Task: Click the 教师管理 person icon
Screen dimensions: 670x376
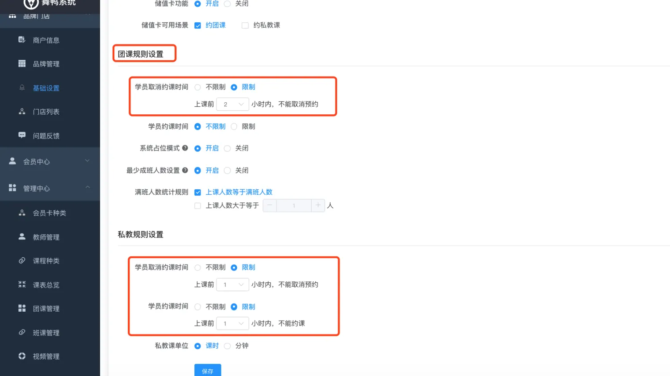Action: (21, 237)
